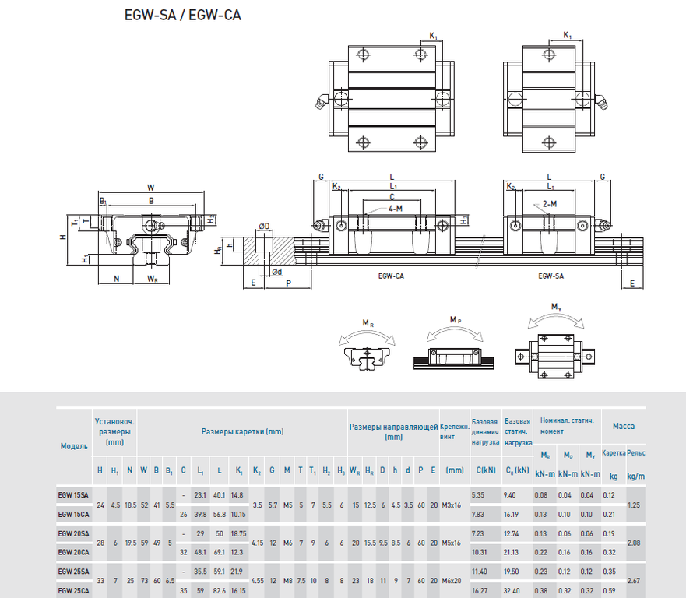Screen dimensions: 686x598
Task: Click the M3x16 screw size cell
Action: [452, 505]
